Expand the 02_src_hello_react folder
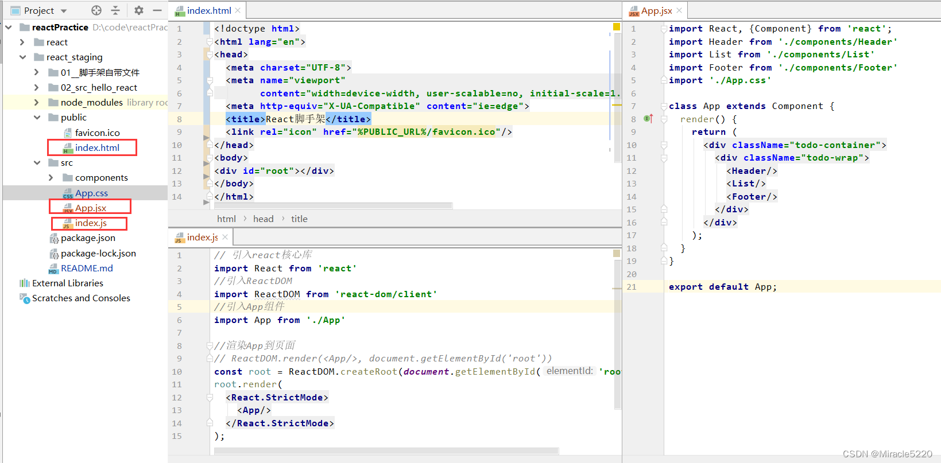Screen dimensions: 941x463 tap(37, 87)
